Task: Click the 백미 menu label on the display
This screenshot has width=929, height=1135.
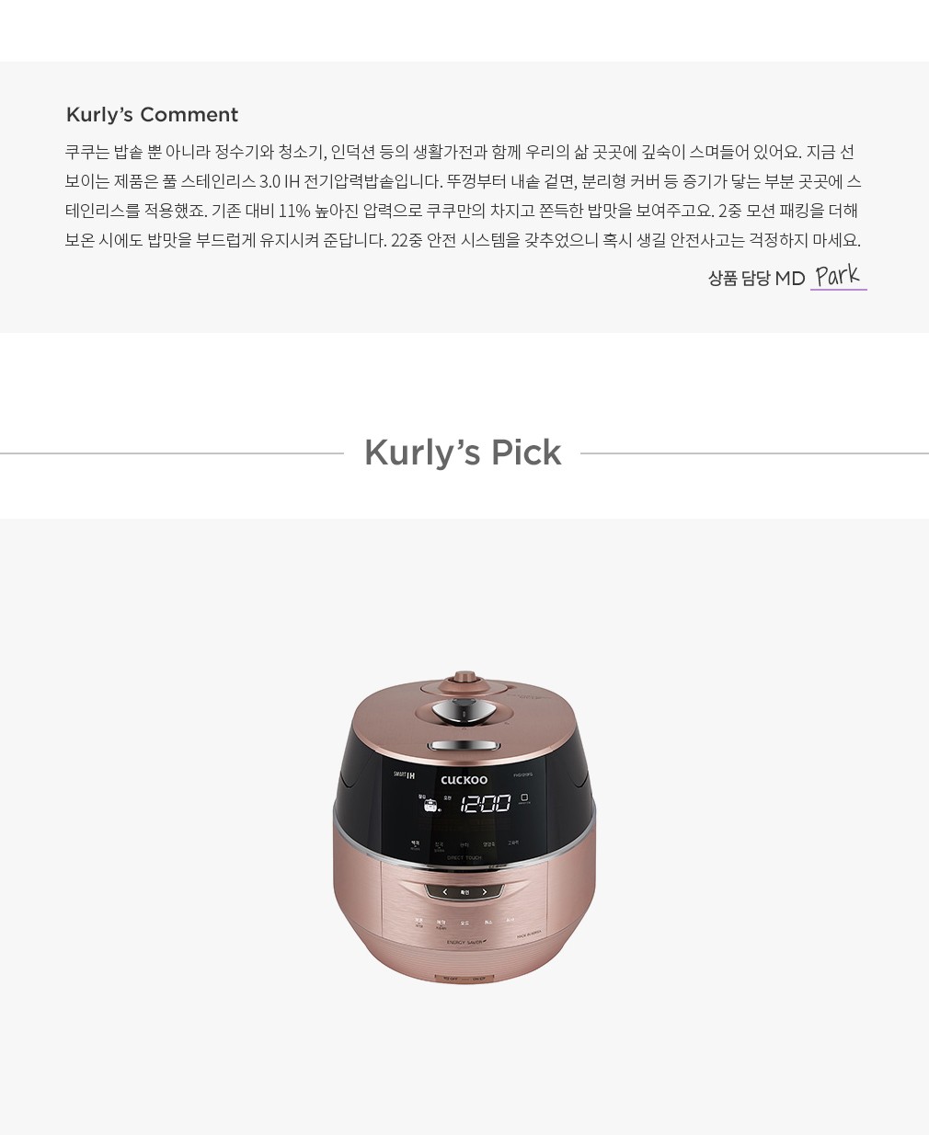Action: (x=415, y=843)
